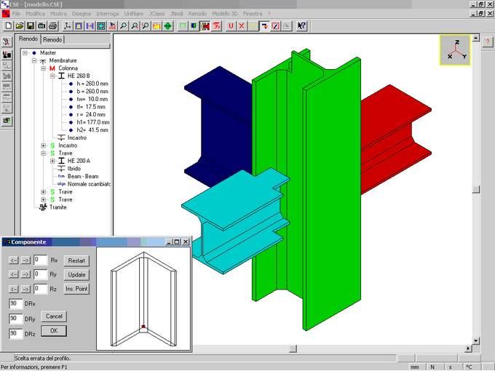Open a model with the folder icon

coord(20,26)
